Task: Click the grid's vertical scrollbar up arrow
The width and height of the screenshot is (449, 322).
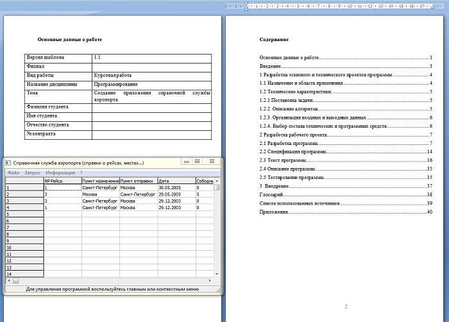Action: tap(217, 181)
